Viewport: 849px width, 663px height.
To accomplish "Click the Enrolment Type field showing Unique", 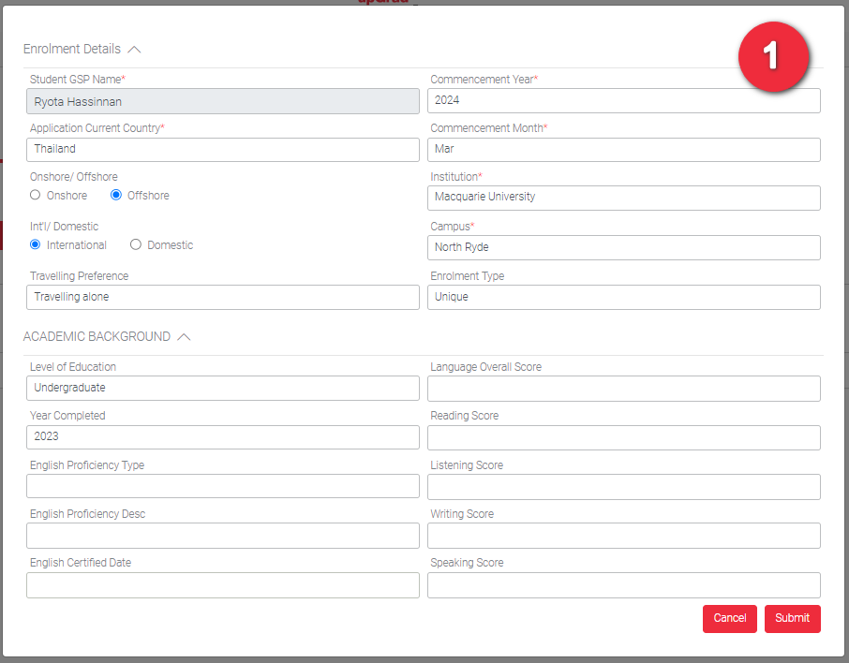I will [624, 297].
